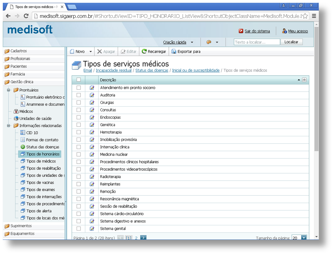The height and width of the screenshot is (255, 334).
Task: Open Tipos de exames in sidebar
Action: (x=38, y=190)
